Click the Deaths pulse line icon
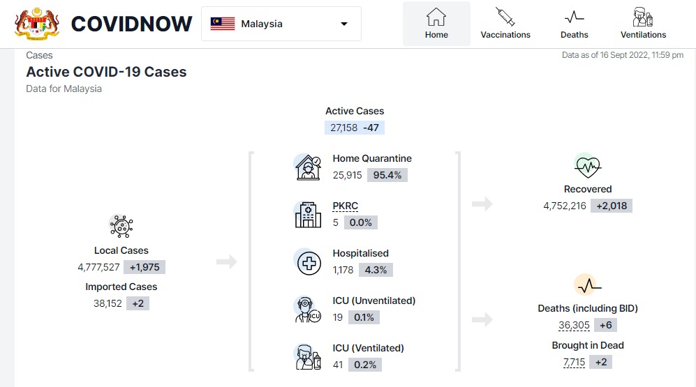Screen dimensions: 696x387 coord(588,284)
